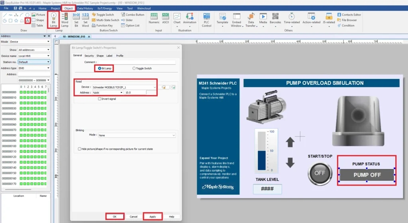This screenshot has width=408, height=223.
Task: Click OK in the properties dialog
Action: click(x=115, y=217)
